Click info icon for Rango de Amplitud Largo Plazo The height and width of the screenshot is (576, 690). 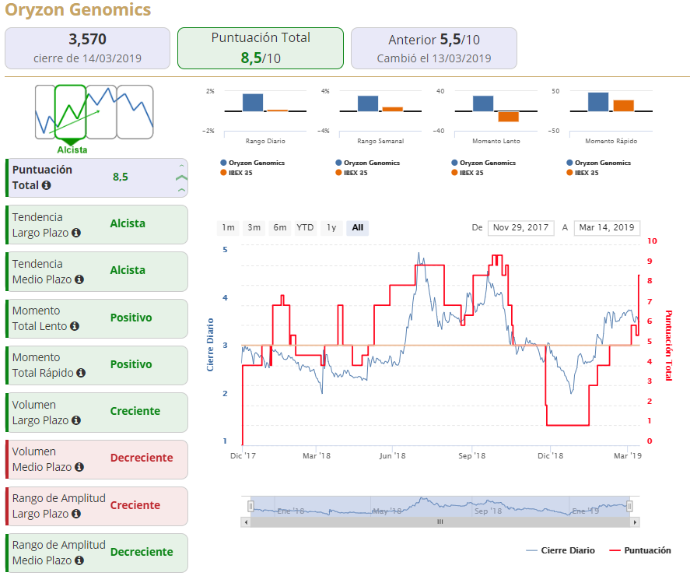(x=76, y=514)
